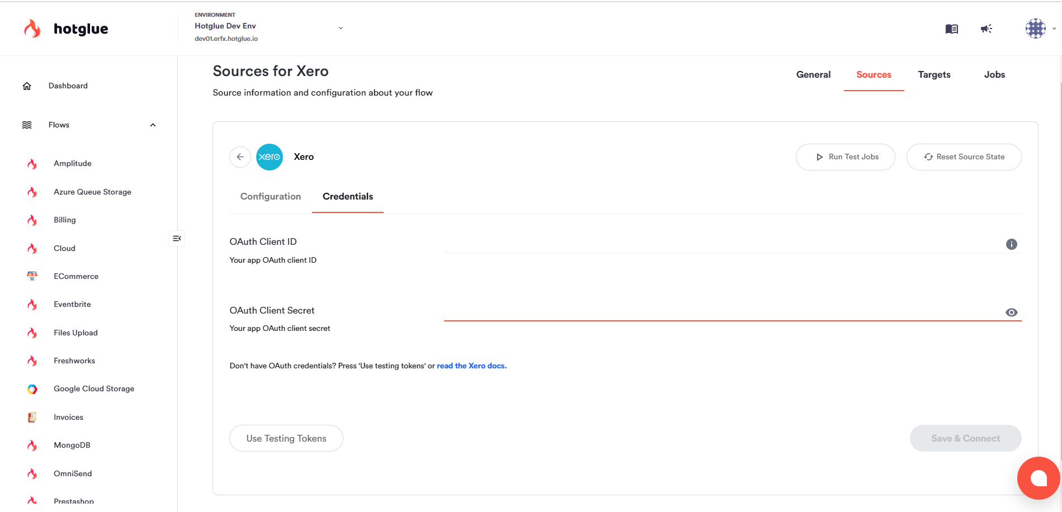
Task: Click the Dashboard home icon
Action: coord(27,86)
